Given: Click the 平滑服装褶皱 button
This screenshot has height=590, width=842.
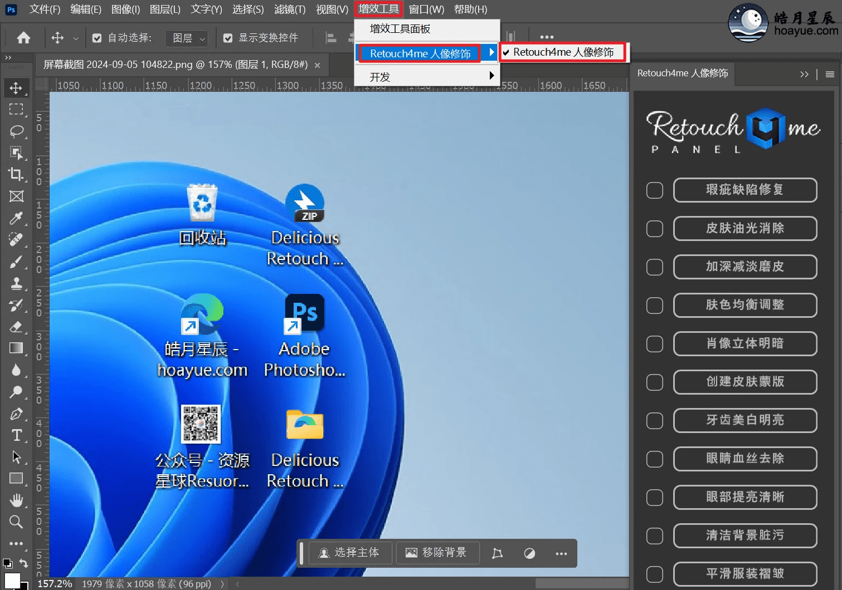Looking at the screenshot, I should (x=745, y=574).
